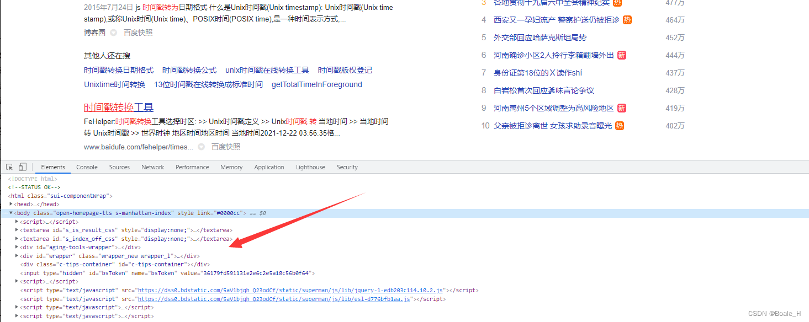Open the esl-d776bfb1aa.js script URL
The image size is (809, 322).
click(x=274, y=299)
